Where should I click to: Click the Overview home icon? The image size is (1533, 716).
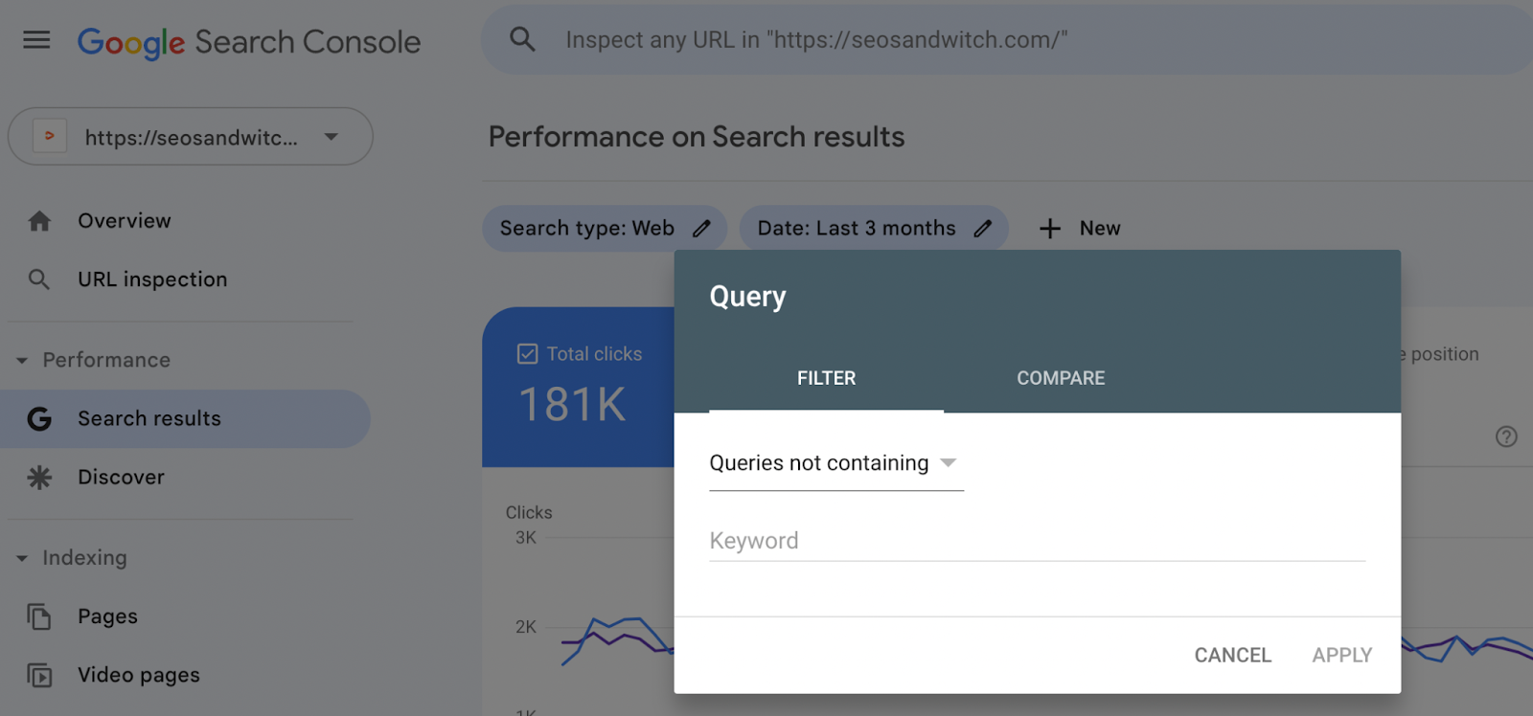(x=39, y=221)
